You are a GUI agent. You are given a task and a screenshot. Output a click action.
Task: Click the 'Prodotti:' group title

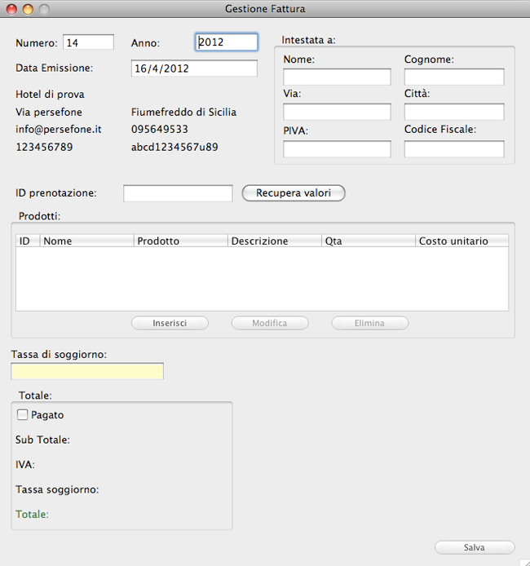point(40,216)
